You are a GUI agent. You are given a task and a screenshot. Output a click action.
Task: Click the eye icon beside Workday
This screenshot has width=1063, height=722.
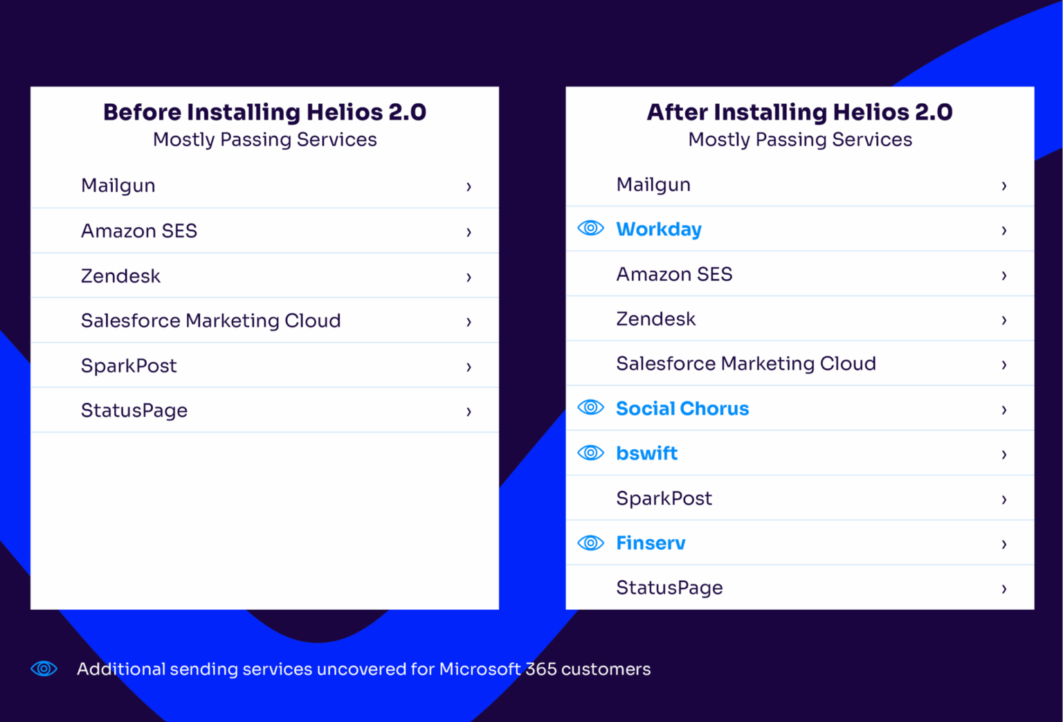[x=590, y=228]
